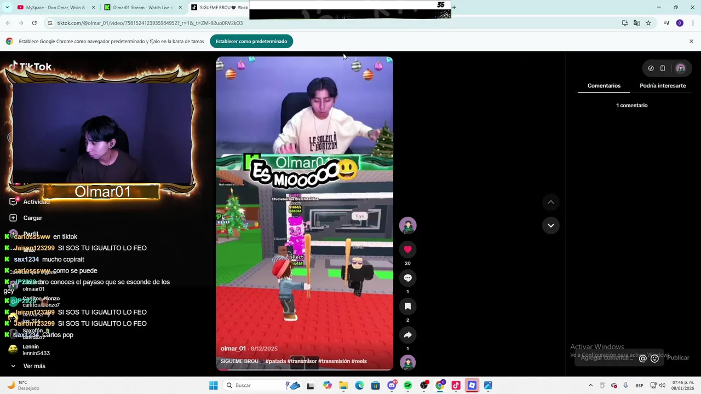The height and width of the screenshot is (394, 701).
Task: Open Windows Start menu
Action: tap(213, 385)
